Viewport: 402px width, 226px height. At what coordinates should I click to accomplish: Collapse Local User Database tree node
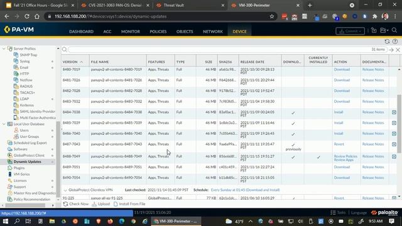click(x=4, y=124)
